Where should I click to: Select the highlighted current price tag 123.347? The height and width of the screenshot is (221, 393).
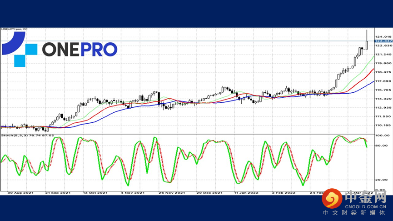[383, 41]
